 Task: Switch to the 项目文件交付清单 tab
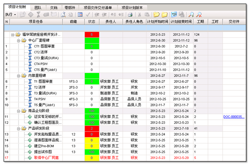point(98,8)
